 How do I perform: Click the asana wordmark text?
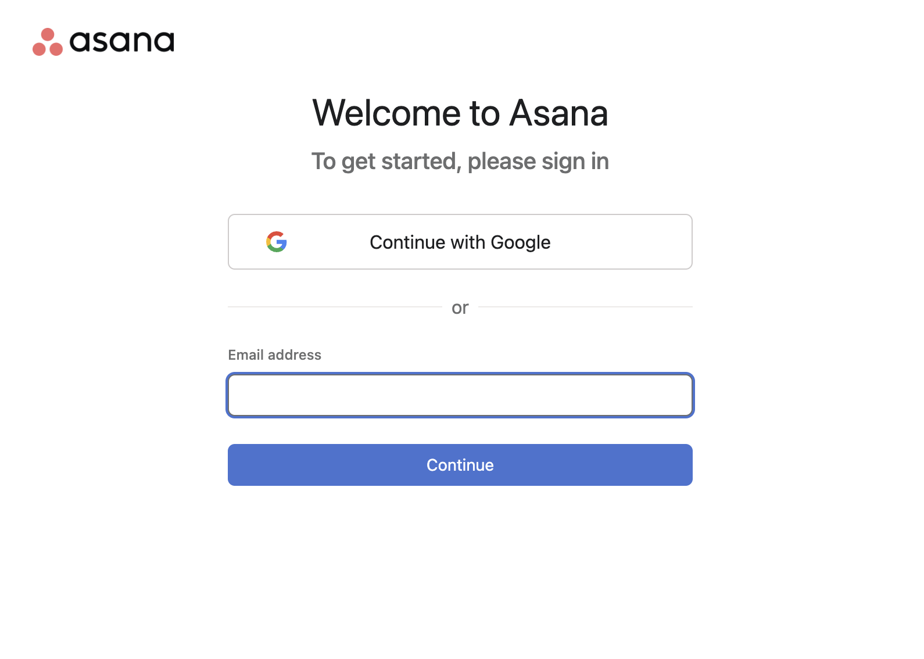click(122, 41)
